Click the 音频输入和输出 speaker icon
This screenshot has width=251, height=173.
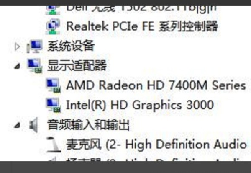coord(34,125)
